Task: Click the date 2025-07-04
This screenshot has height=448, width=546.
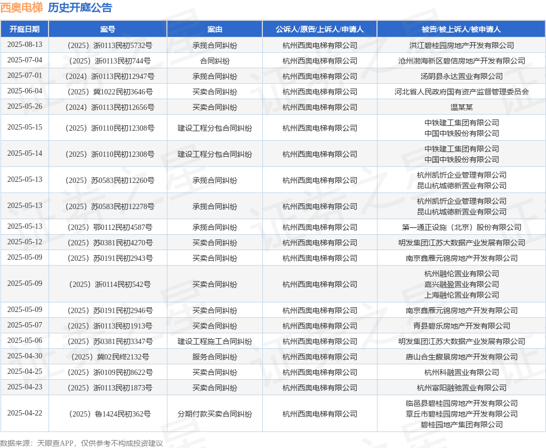Action: click(25, 60)
